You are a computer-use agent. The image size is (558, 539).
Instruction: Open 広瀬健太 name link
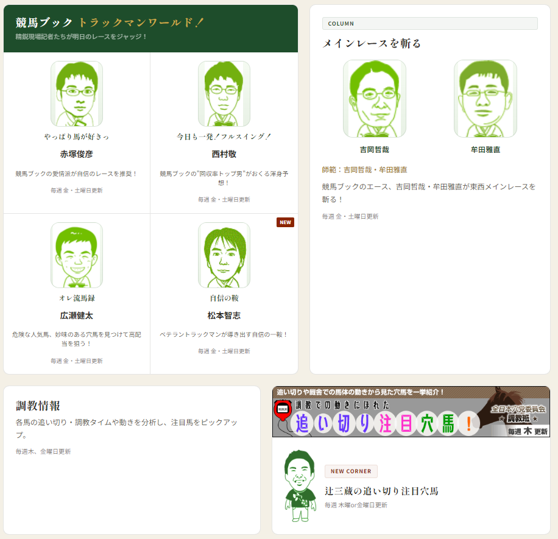(x=77, y=315)
